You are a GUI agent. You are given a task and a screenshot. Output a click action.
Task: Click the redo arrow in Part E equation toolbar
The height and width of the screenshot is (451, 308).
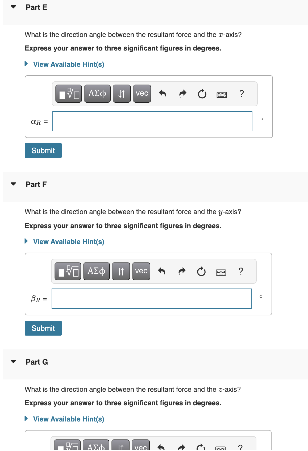click(182, 93)
